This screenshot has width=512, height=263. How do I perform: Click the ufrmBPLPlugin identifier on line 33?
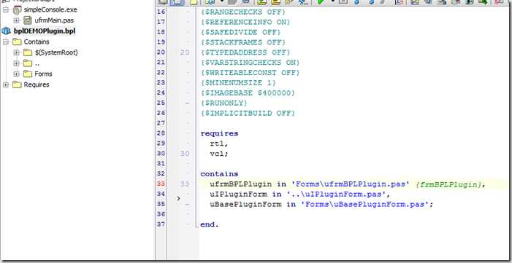coord(240,184)
